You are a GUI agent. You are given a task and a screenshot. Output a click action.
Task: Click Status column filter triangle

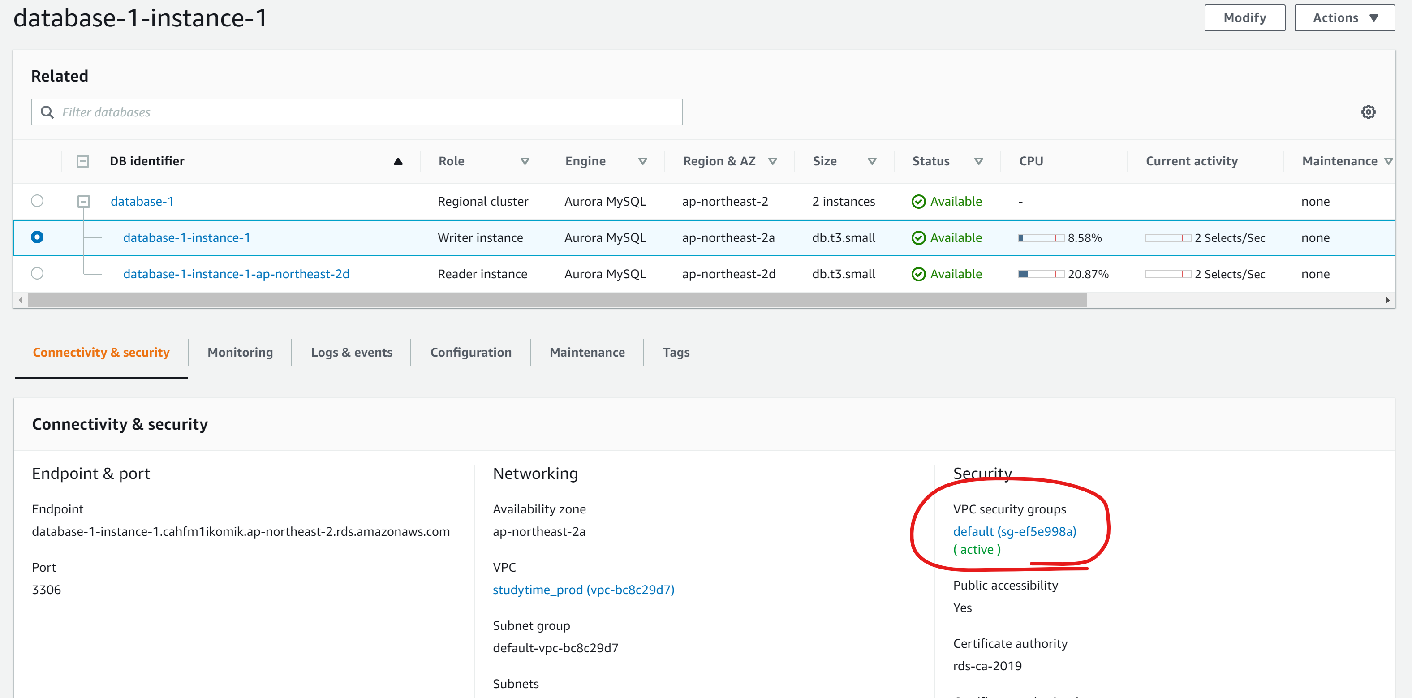978,161
